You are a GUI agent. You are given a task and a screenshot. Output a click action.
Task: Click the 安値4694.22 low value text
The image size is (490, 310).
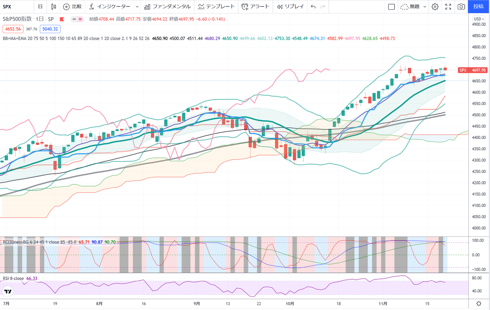point(155,19)
